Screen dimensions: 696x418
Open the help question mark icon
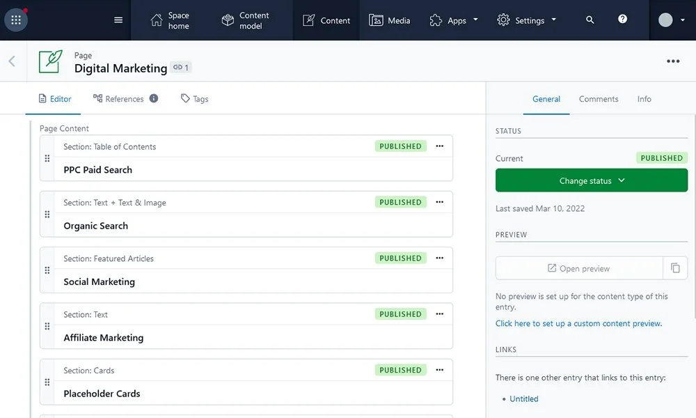623,19
